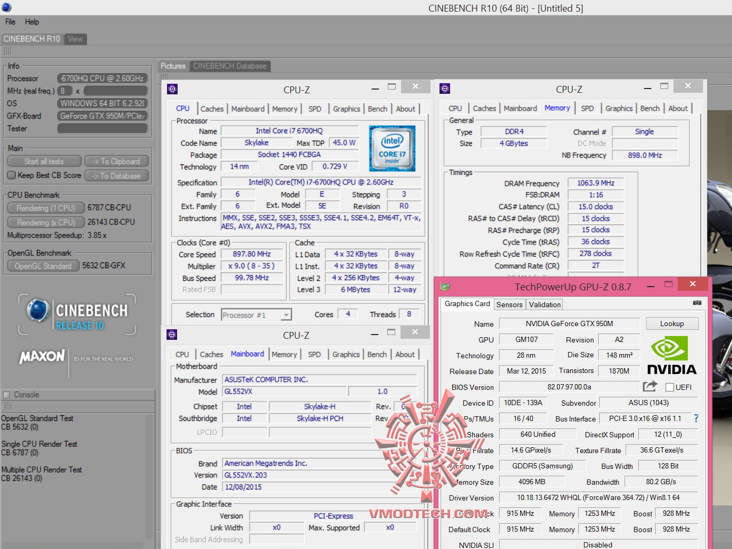Click the "ASUS (1043)" subvendor value
This screenshot has height=549, width=732.
click(649, 403)
